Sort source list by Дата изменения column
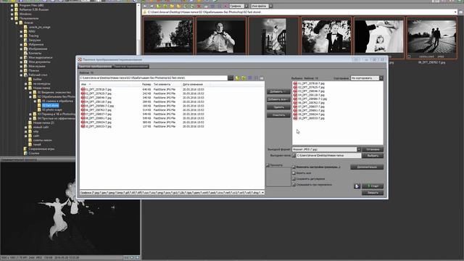Screen dimensions: 464x261 coord(193,84)
